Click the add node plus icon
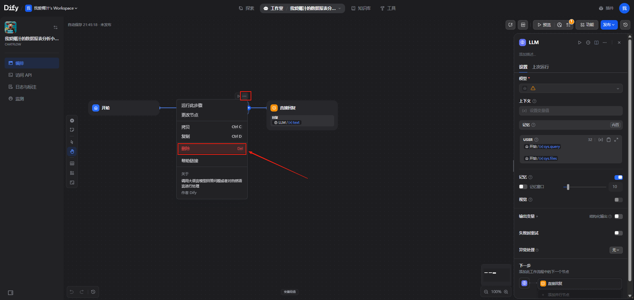The height and width of the screenshot is (300, 634). (72, 121)
